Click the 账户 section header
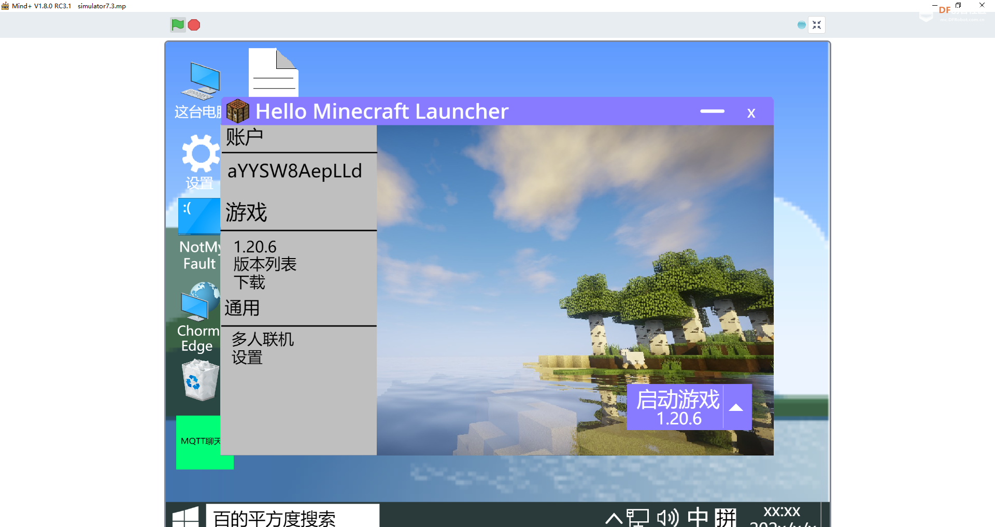 (245, 137)
